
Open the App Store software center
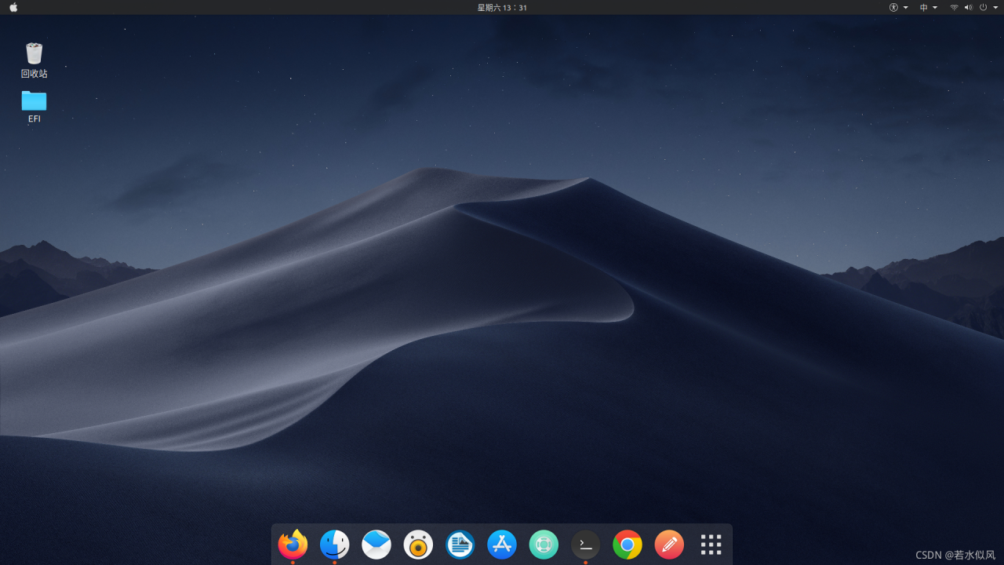coord(502,544)
